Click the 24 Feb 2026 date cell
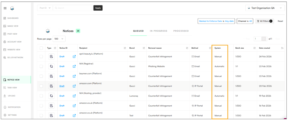 click(265, 56)
